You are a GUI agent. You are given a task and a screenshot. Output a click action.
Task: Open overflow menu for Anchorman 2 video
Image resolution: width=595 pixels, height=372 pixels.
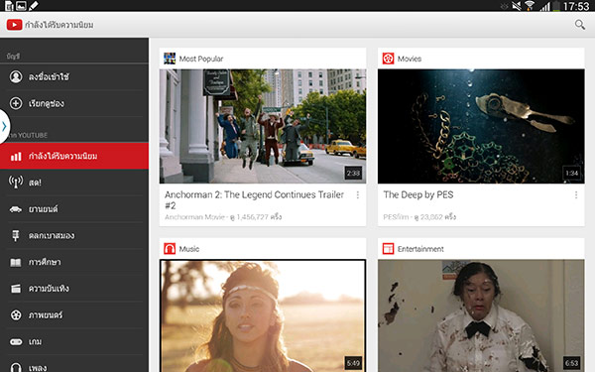click(x=357, y=194)
